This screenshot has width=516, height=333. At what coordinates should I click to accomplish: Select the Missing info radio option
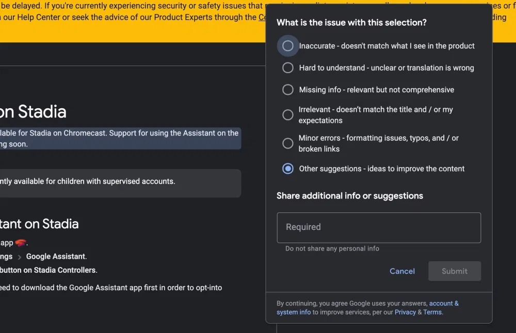[288, 90]
